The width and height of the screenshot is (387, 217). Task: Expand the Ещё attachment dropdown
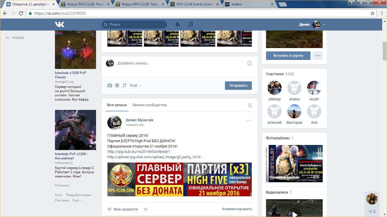point(135,85)
